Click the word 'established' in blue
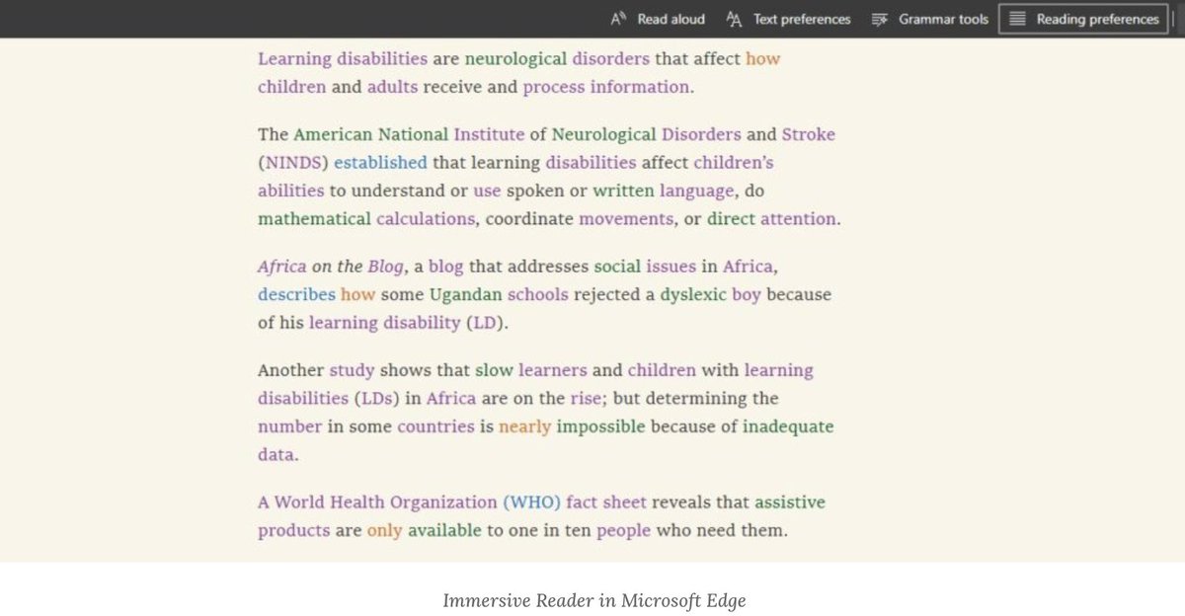The width and height of the screenshot is (1185, 616). point(380,162)
